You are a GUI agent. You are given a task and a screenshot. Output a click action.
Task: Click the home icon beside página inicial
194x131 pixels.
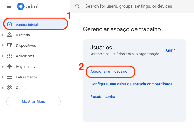pos(10,24)
